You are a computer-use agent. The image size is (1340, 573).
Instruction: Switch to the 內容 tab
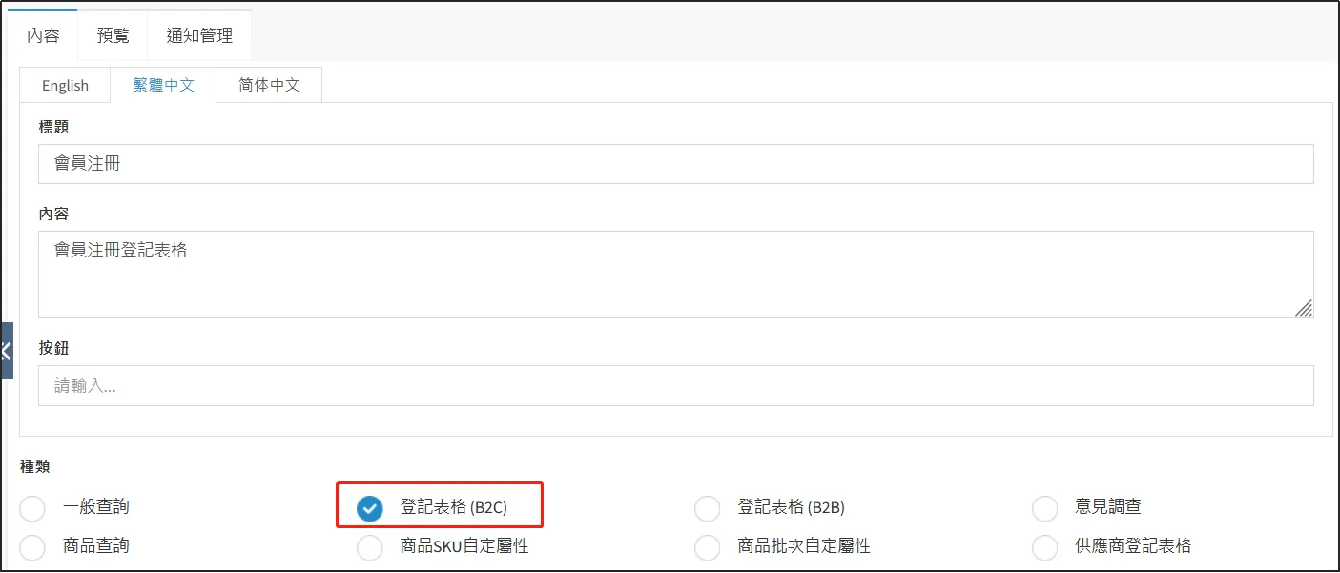point(43,36)
